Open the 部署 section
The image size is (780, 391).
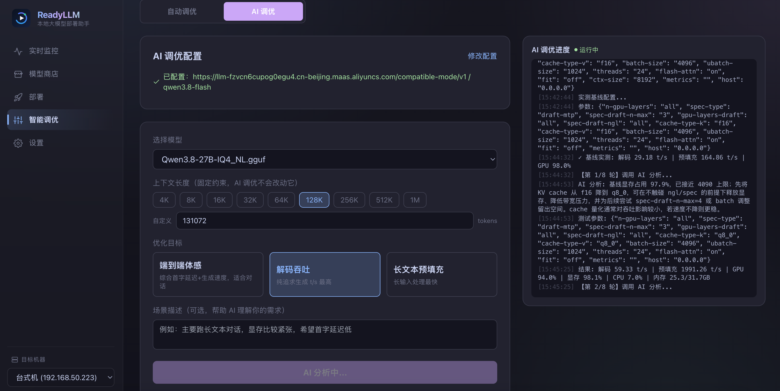61,97
